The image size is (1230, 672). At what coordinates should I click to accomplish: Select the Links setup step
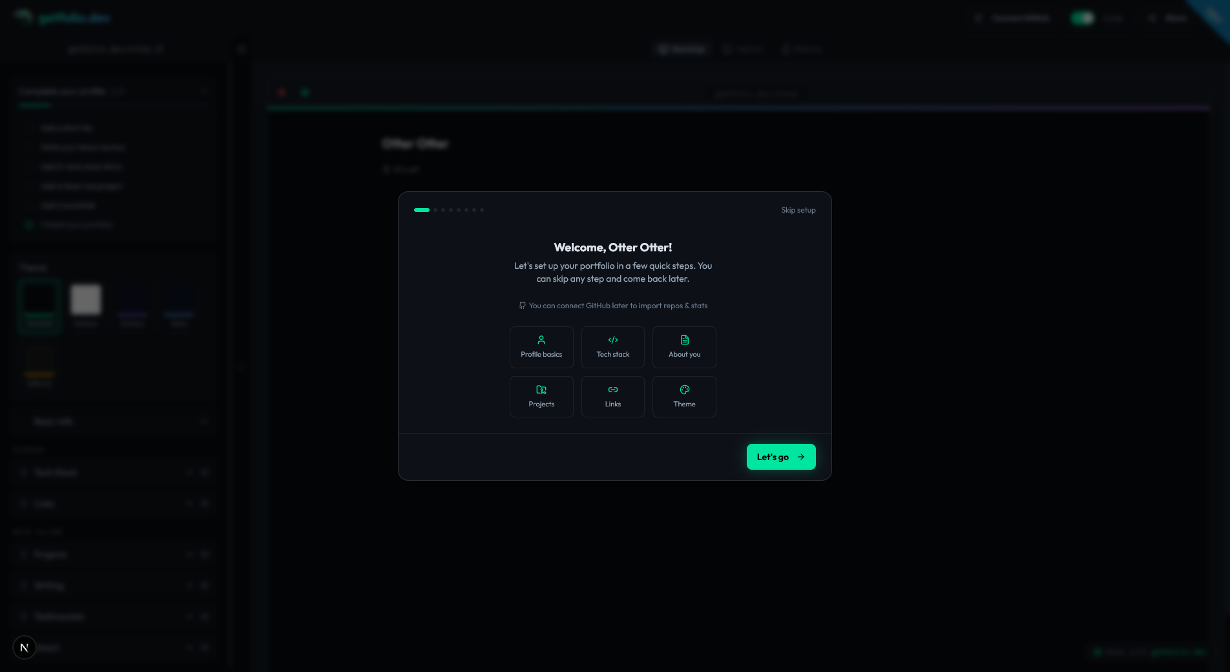coord(612,396)
